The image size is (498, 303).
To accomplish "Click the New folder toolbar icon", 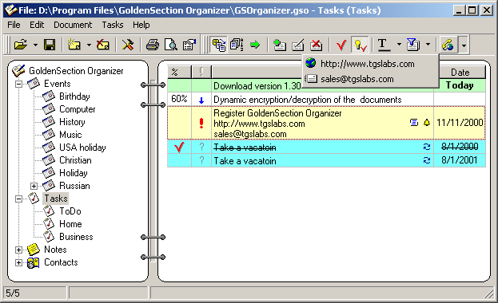I will point(74,45).
